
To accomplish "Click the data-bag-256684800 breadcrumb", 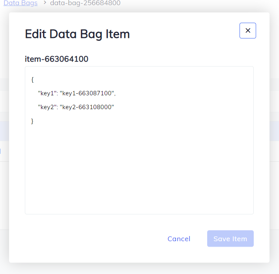I will [x=85, y=3].
